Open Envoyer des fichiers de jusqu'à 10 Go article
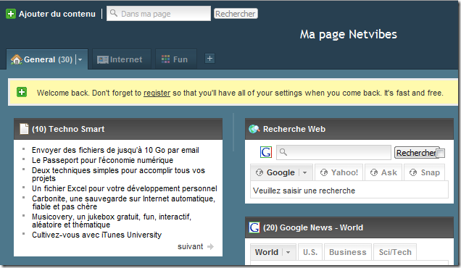The height and width of the screenshot is (268, 461). click(115, 150)
